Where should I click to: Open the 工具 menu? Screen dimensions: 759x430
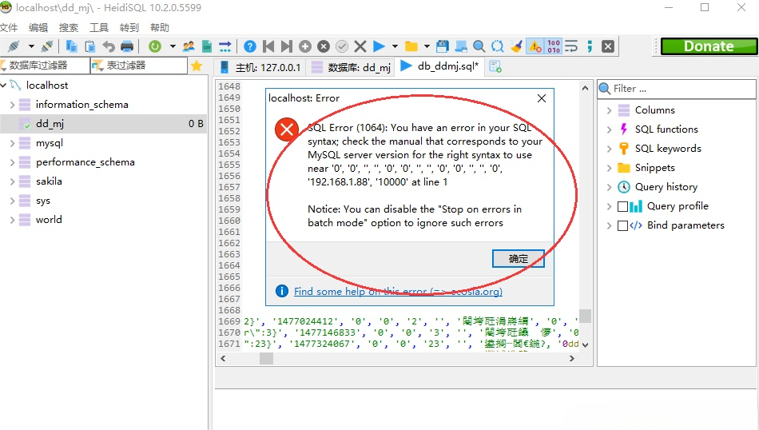coord(99,28)
